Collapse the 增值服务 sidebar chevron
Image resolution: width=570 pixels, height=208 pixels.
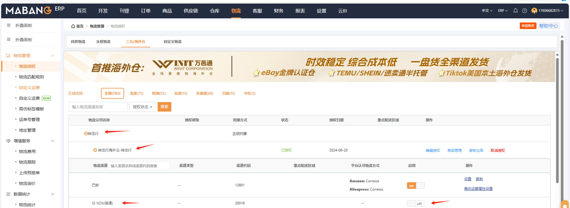coord(53,141)
